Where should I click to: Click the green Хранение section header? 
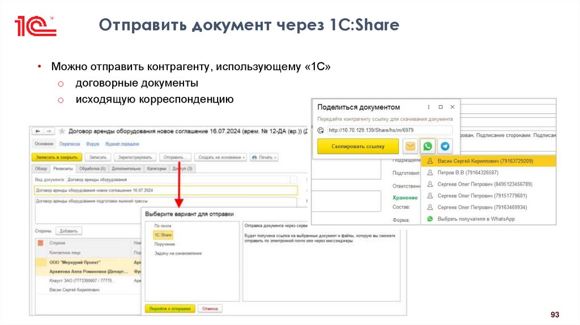pyautogui.click(x=405, y=198)
